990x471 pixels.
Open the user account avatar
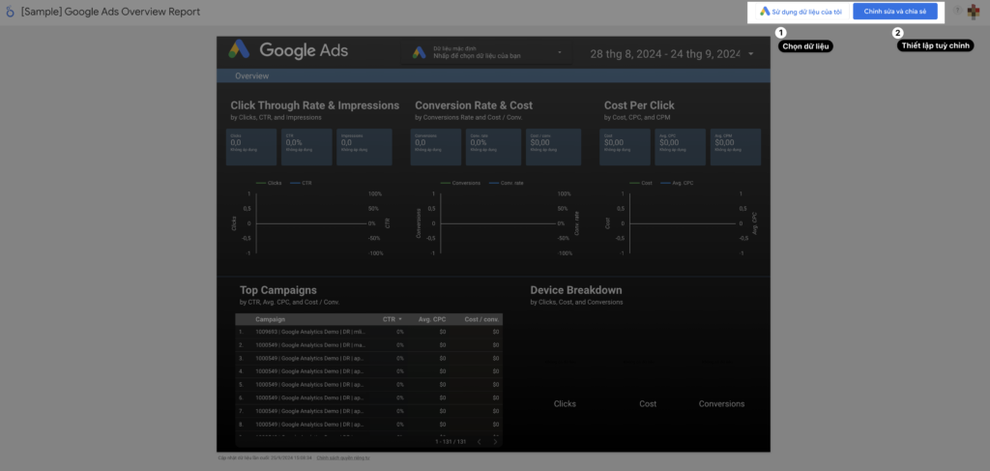pyautogui.click(x=974, y=12)
